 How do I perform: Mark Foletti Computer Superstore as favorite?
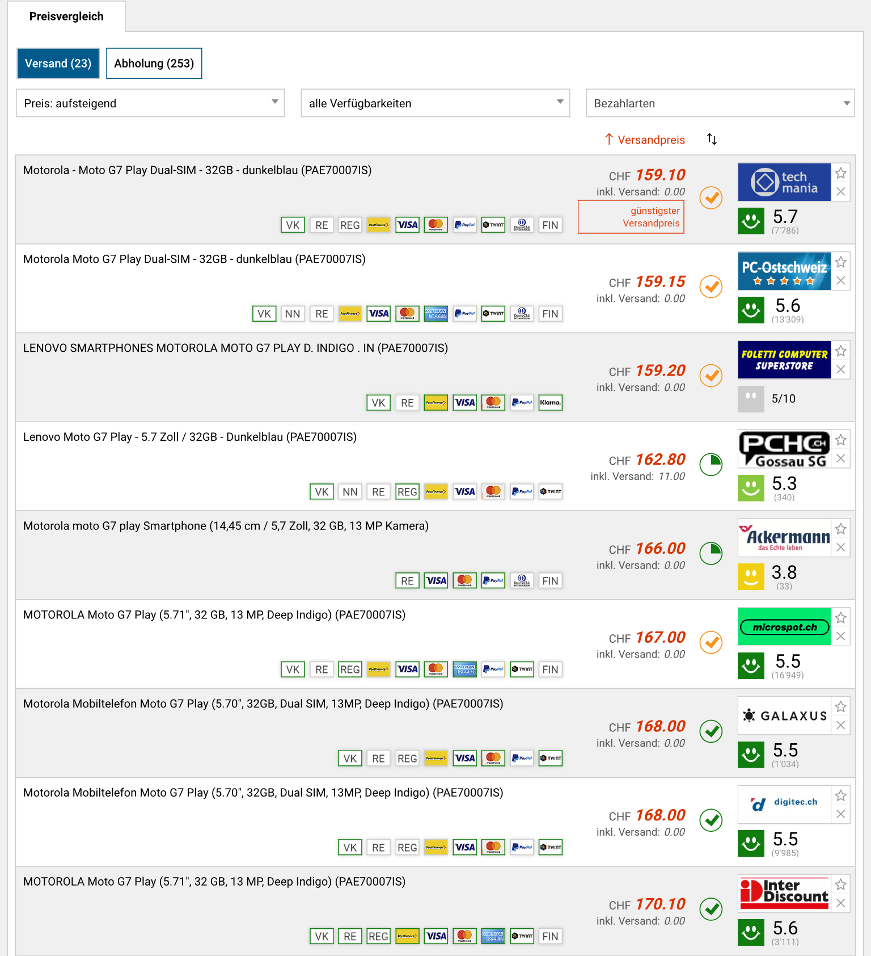point(841,351)
